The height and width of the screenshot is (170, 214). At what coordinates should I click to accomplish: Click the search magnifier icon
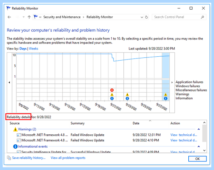(x=203, y=17)
